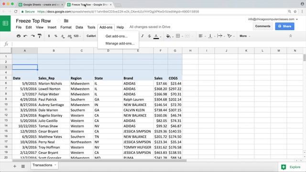Screen dimensions: 306x172
Task: Open the Insert menu
Action: click(x=52, y=27)
